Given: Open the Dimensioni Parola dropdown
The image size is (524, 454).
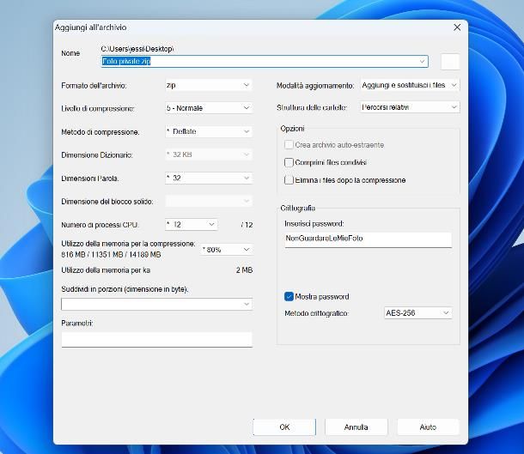Looking at the screenshot, I should click(209, 178).
